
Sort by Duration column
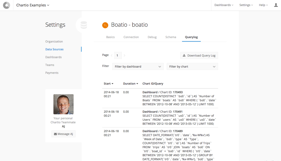[x=130, y=84]
